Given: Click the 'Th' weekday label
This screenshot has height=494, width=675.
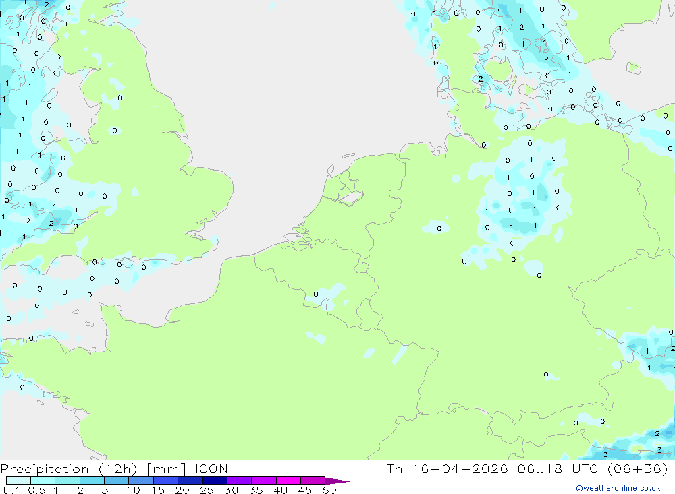Looking at the screenshot, I should click(x=394, y=468).
